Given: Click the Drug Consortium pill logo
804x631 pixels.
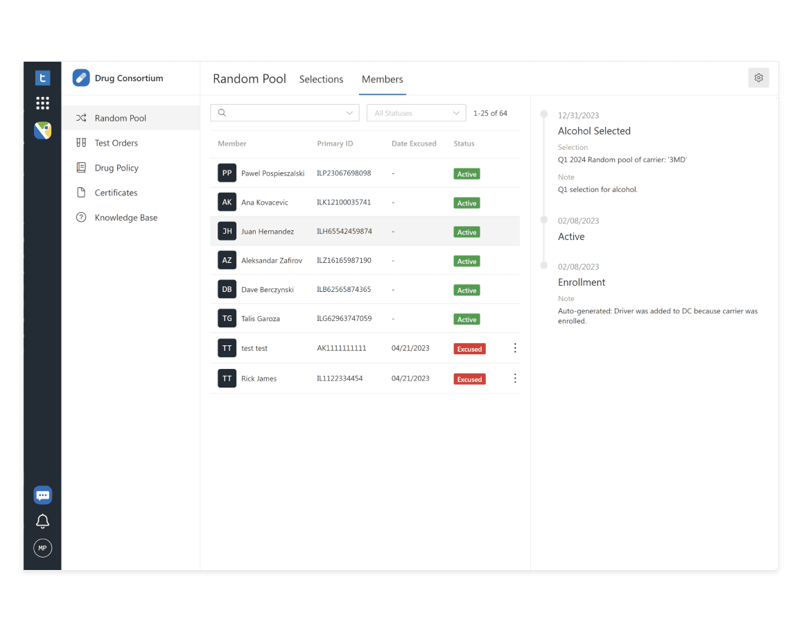Looking at the screenshot, I should click(81, 78).
